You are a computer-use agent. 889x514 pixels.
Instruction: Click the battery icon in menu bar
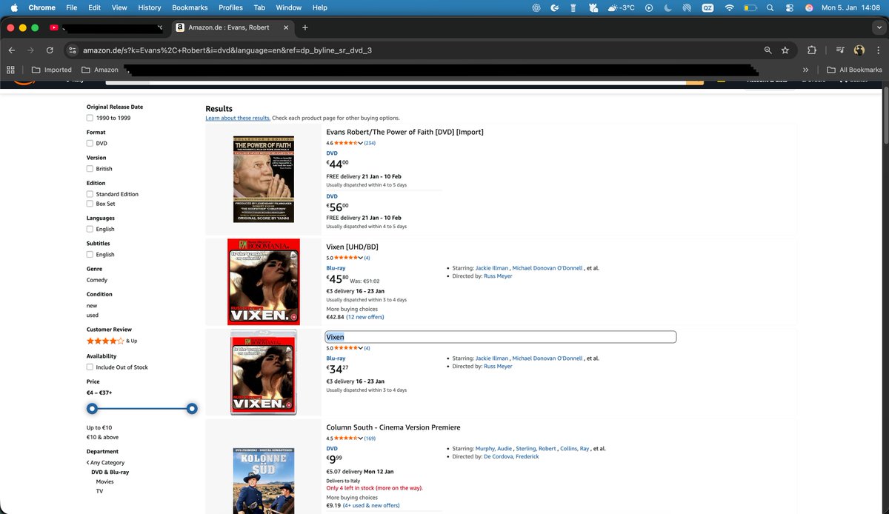[x=750, y=7]
